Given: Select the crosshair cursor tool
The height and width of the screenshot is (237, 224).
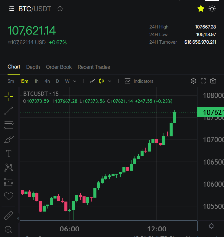Looking at the screenshot, I should 9,97.
